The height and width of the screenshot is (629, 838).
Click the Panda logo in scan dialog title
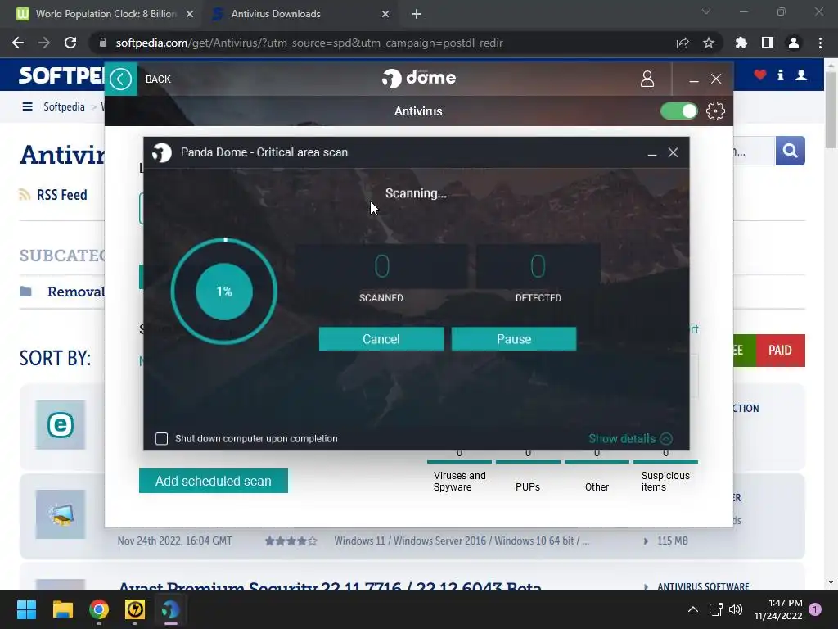pyautogui.click(x=162, y=152)
